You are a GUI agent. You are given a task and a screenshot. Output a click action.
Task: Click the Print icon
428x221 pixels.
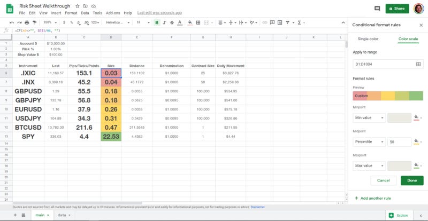pos(27,22)
